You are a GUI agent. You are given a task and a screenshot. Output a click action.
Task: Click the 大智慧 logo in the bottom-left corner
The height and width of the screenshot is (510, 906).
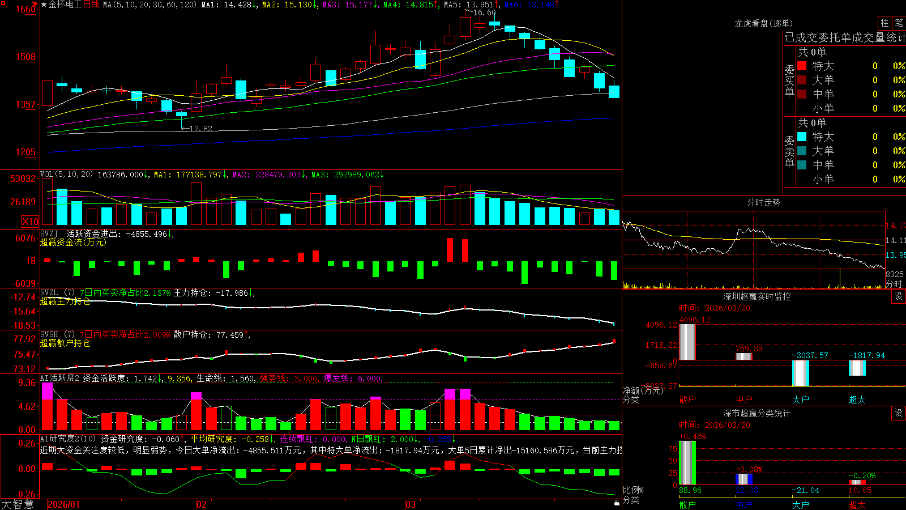click(x=18, y=504)
